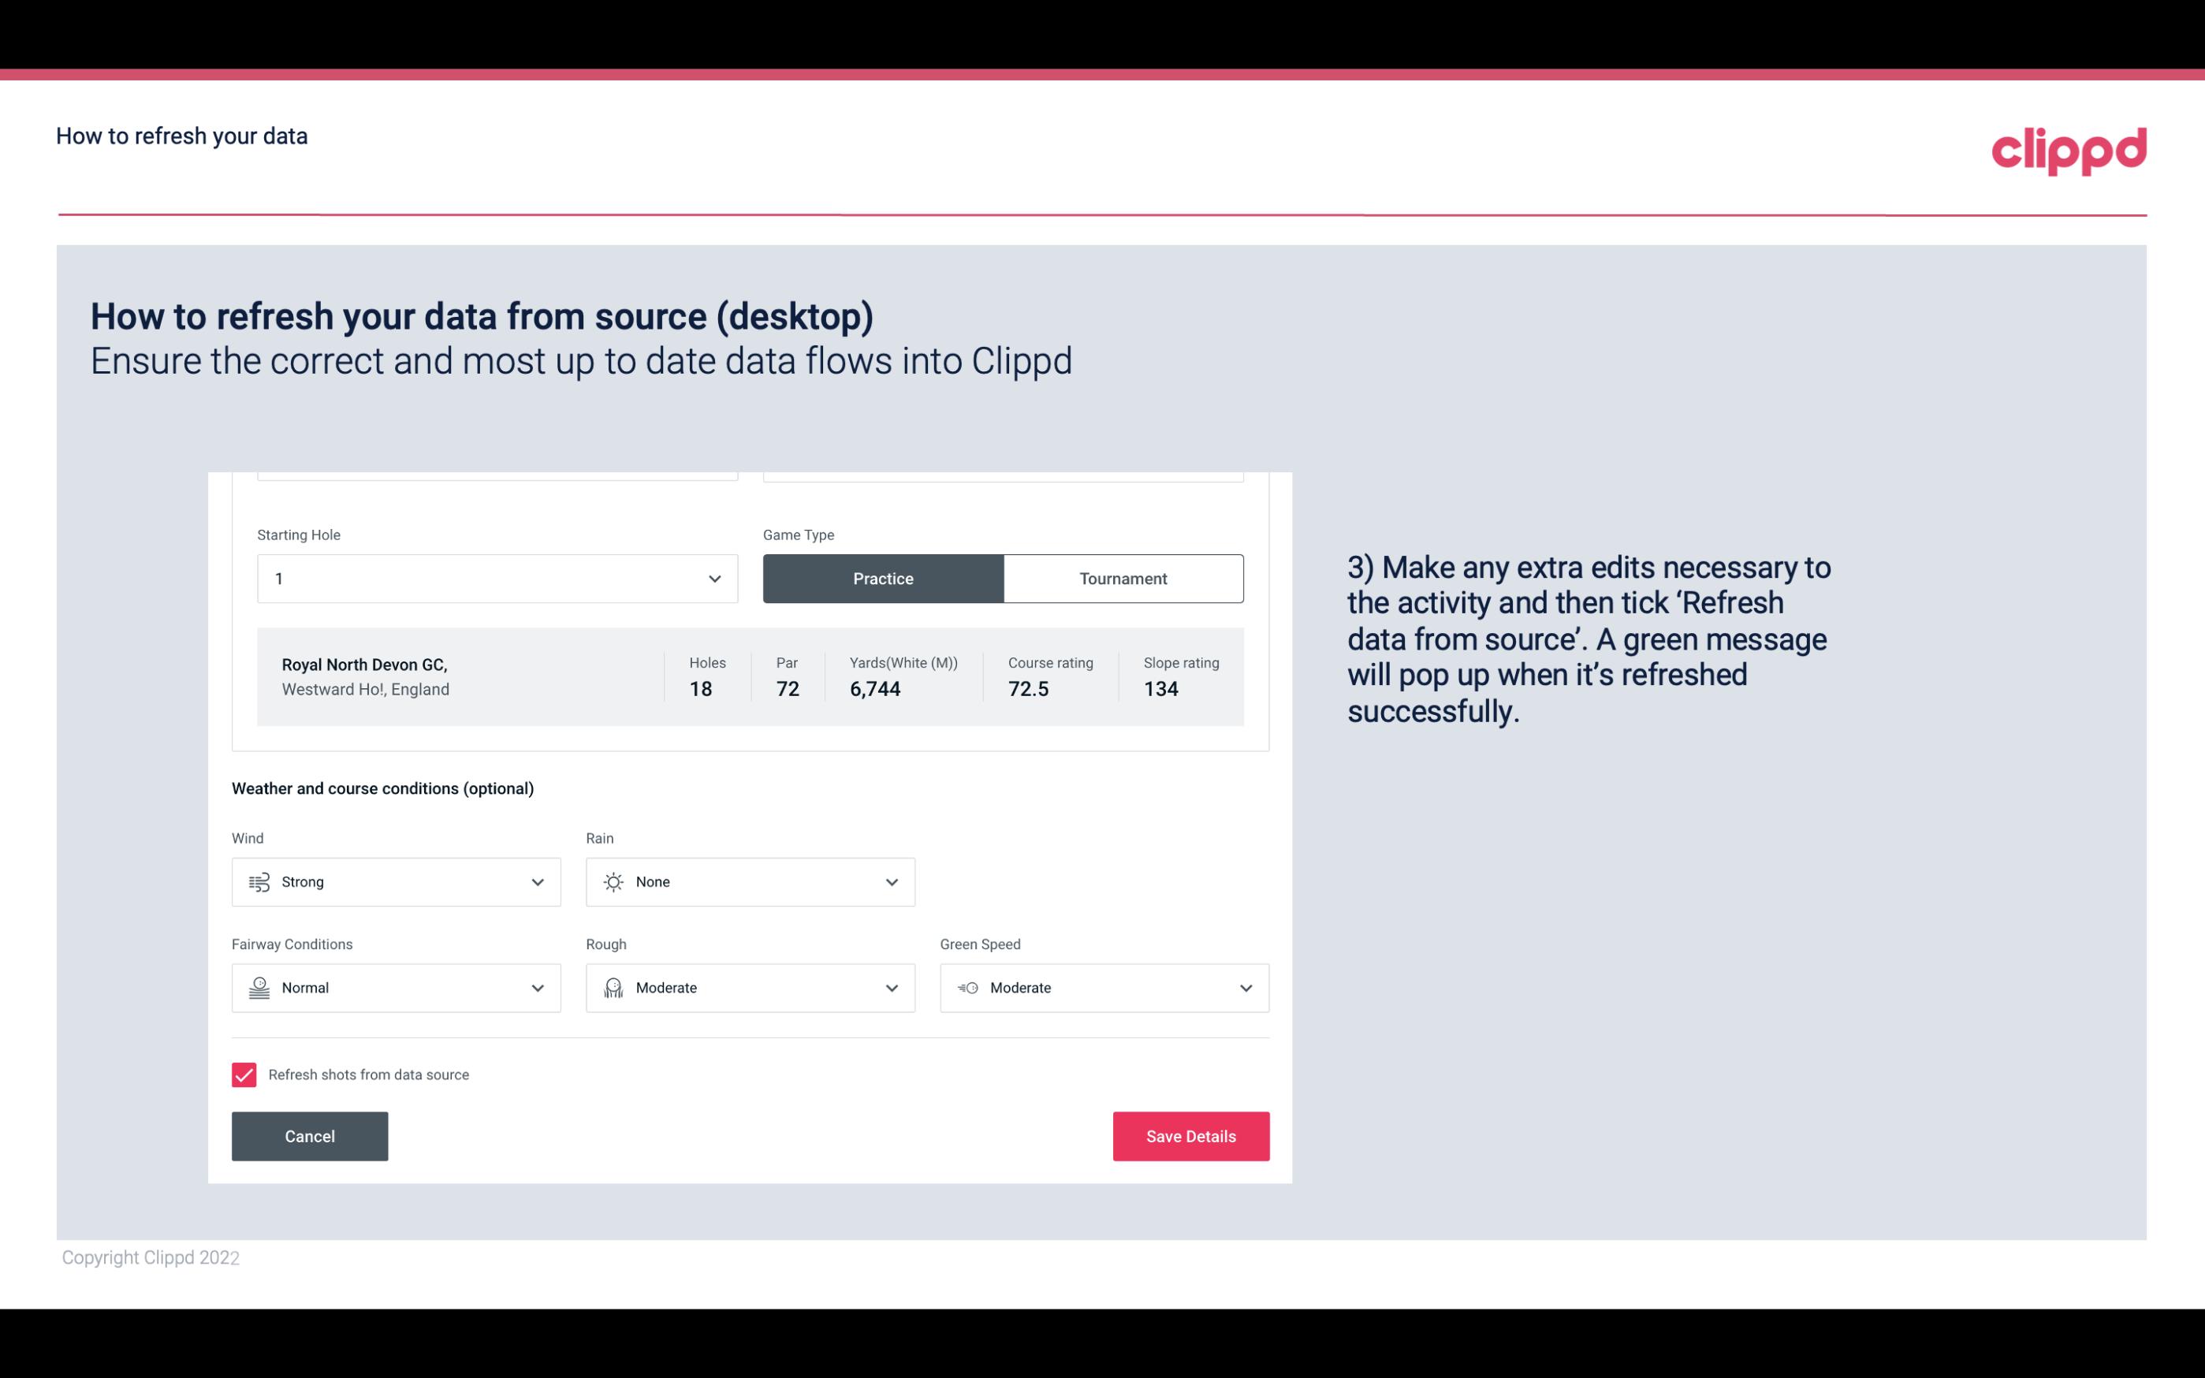Click the Save Details button
The height and width of the screenshot is (1378, 2205).
tap(1190, 1135)
